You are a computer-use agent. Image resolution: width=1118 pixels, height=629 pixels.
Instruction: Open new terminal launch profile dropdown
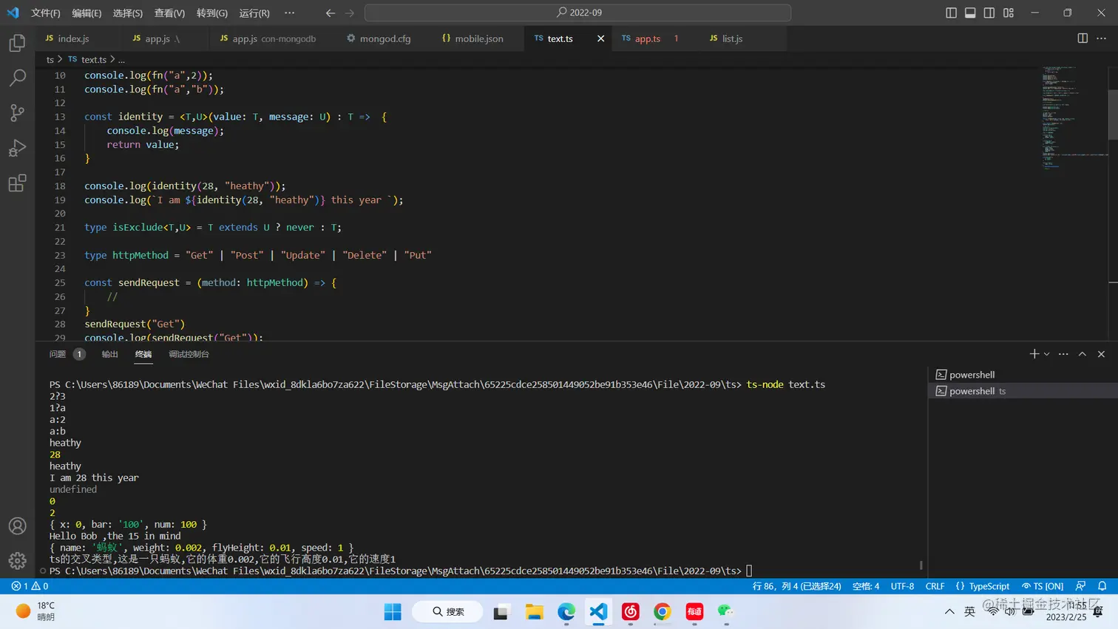[1047, 354]
